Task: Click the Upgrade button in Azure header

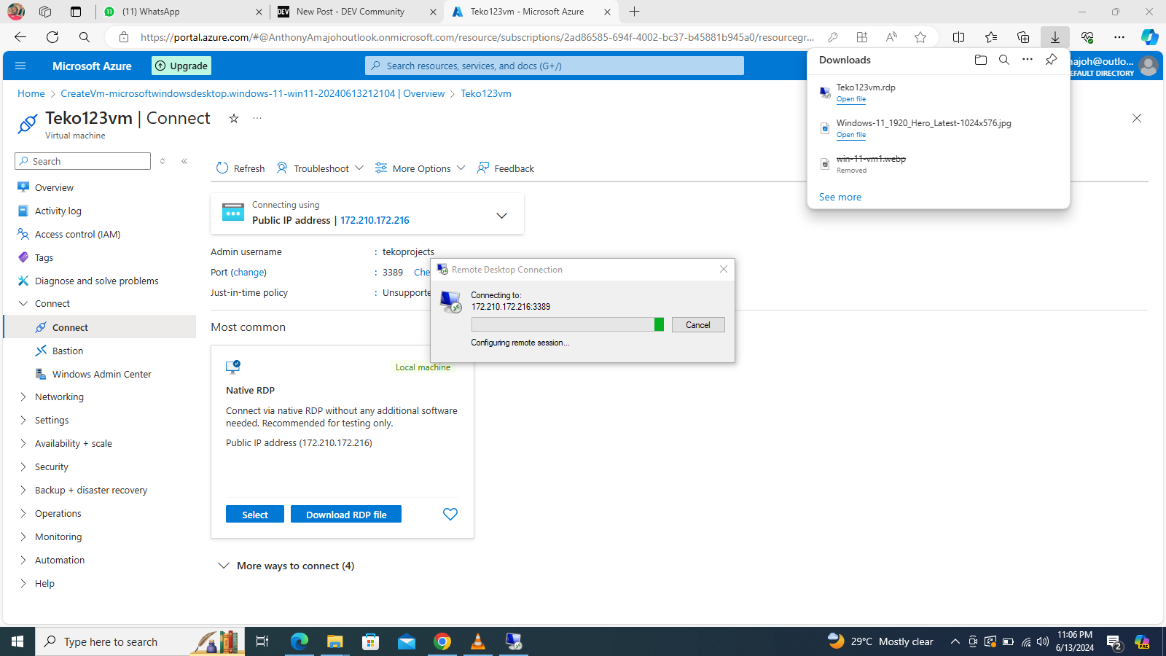Action: (181, 66)
